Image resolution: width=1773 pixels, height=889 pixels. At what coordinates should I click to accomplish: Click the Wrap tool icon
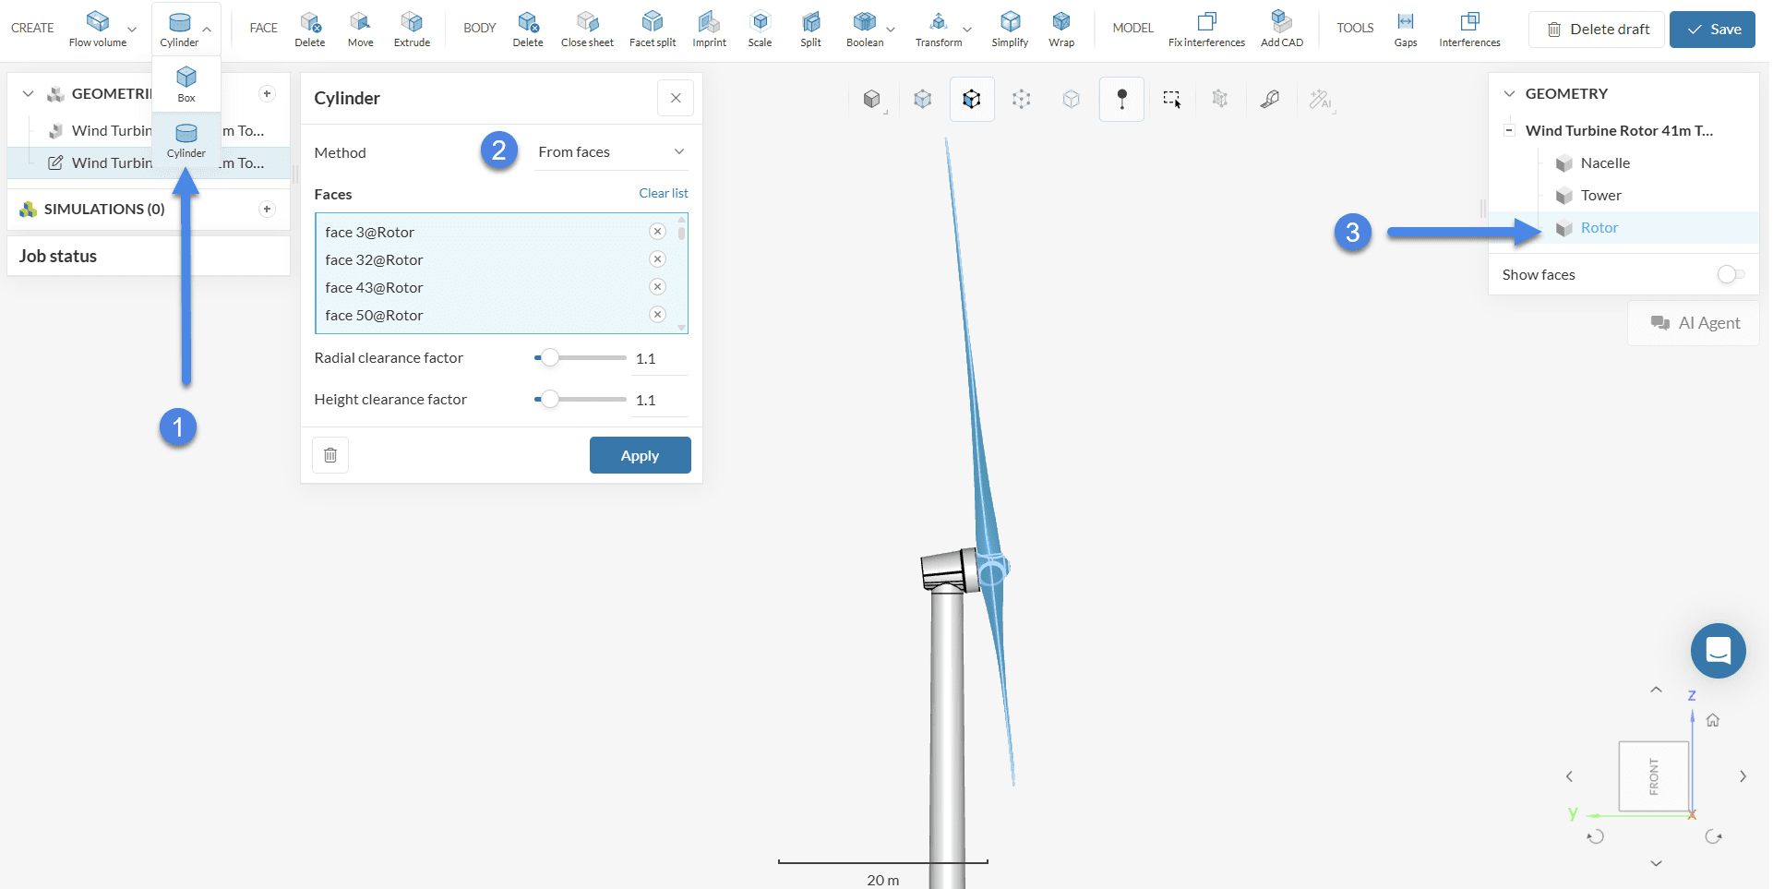(x=1061, y=29)
